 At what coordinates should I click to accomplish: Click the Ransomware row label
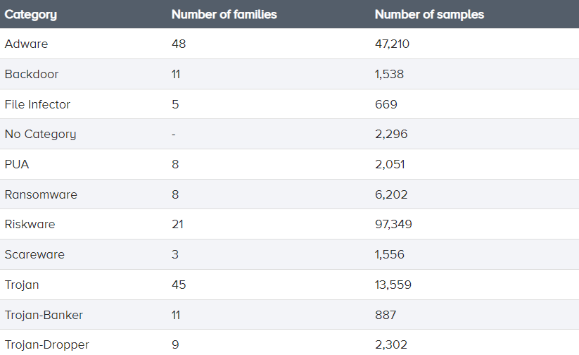(x=41, y=194)
